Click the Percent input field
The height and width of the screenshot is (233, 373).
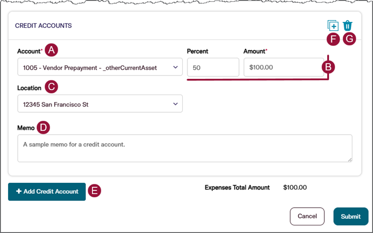pyautogui.click(x=213, y=67)
